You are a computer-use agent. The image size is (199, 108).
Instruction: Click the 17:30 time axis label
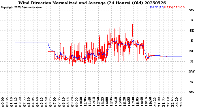[x=133, y=102]
